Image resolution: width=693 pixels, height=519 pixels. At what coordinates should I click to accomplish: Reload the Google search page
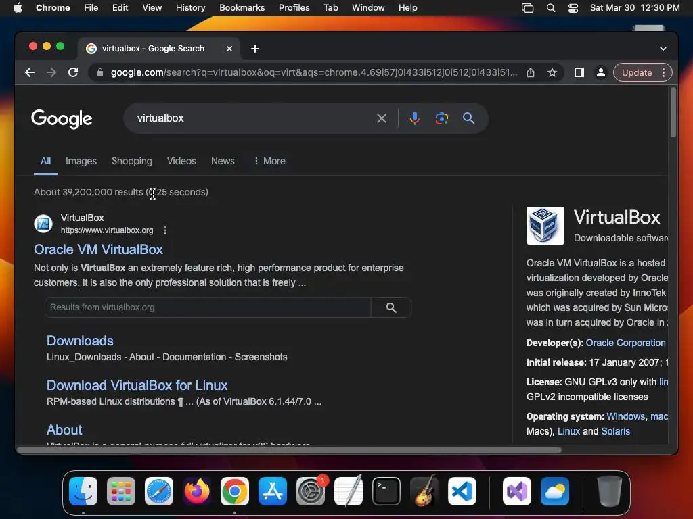coord(73,72)
